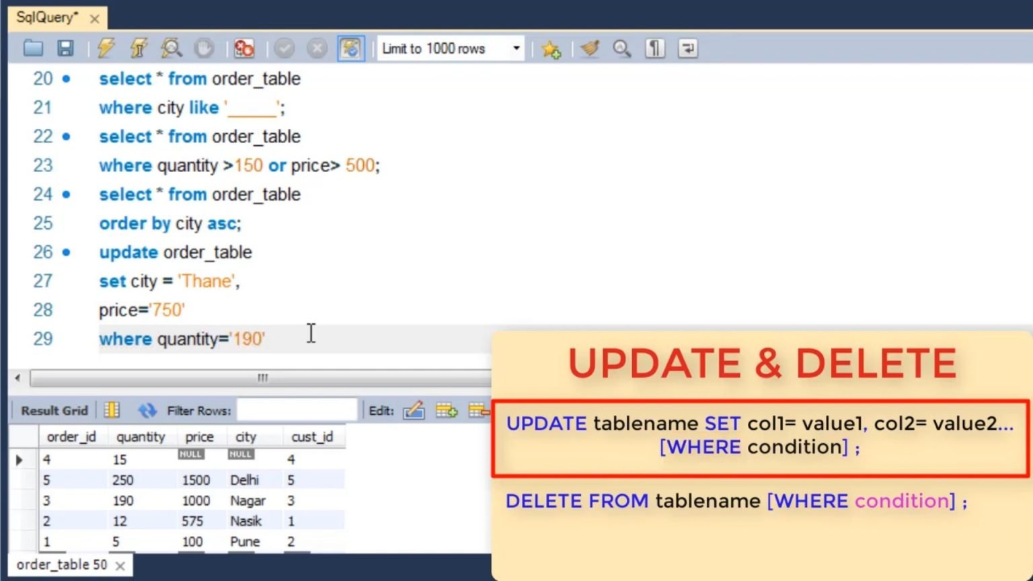
Task: Expand the row limit selector arrow
Action: 516,48
